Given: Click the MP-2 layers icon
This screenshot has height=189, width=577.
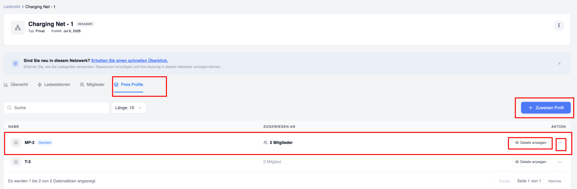Looking at the screenshot, I should coord(16,143).
